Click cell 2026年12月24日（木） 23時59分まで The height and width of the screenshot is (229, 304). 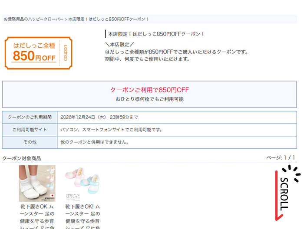pos(177,117)
